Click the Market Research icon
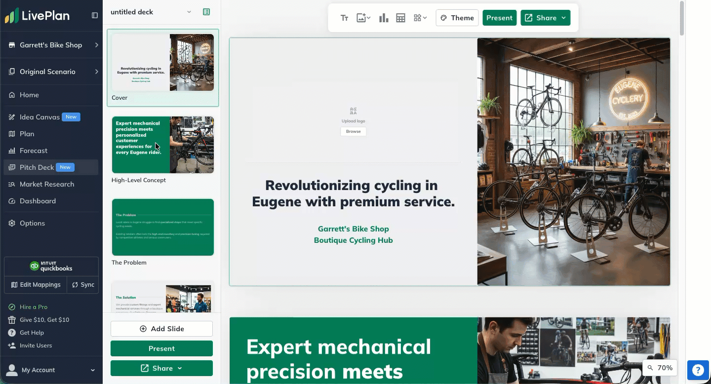This screenshot has width=711, height=384. [12, 184]
